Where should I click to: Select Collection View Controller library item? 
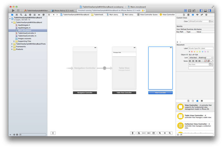[195, 126]
